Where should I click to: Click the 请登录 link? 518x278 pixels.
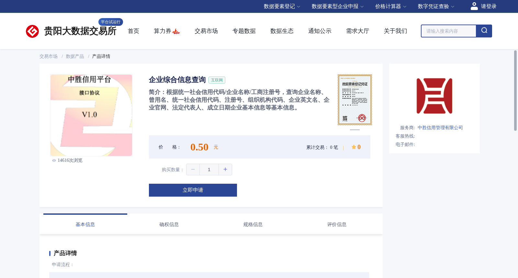tap(489, 6)
